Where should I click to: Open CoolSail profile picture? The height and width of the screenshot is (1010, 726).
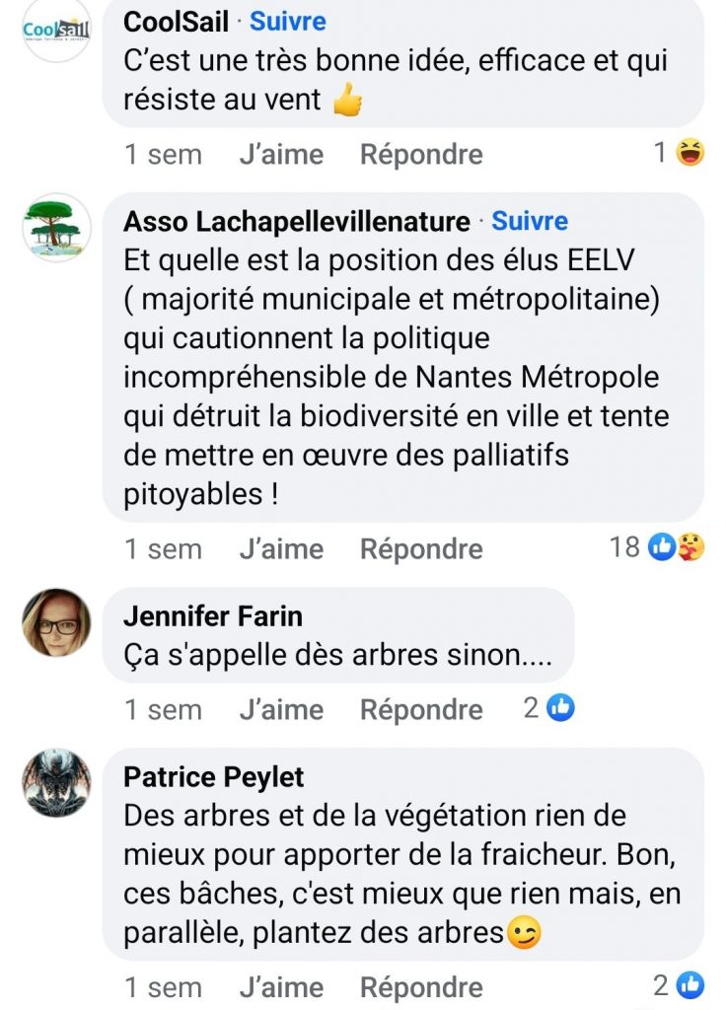coord(56,31)
